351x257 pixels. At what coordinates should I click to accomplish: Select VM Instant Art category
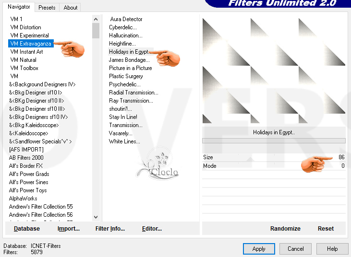(26, 52)
